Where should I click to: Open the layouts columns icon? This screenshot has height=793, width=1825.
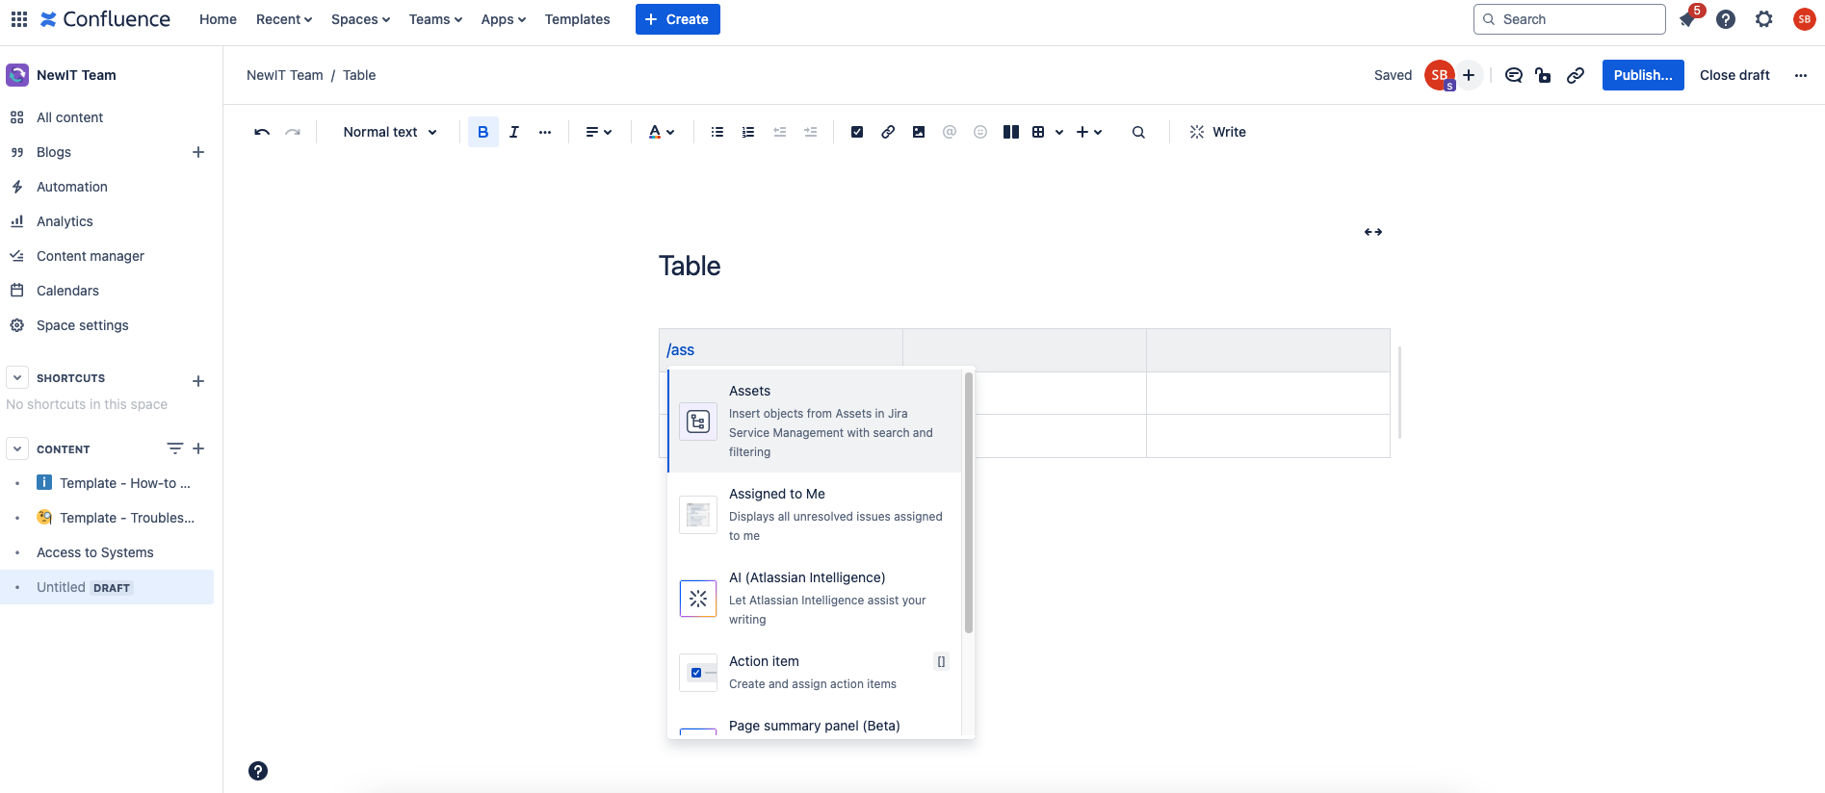click(1010, 132)
